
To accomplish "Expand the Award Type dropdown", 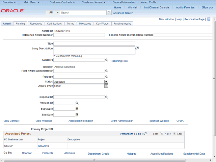I will coord(106,86).
